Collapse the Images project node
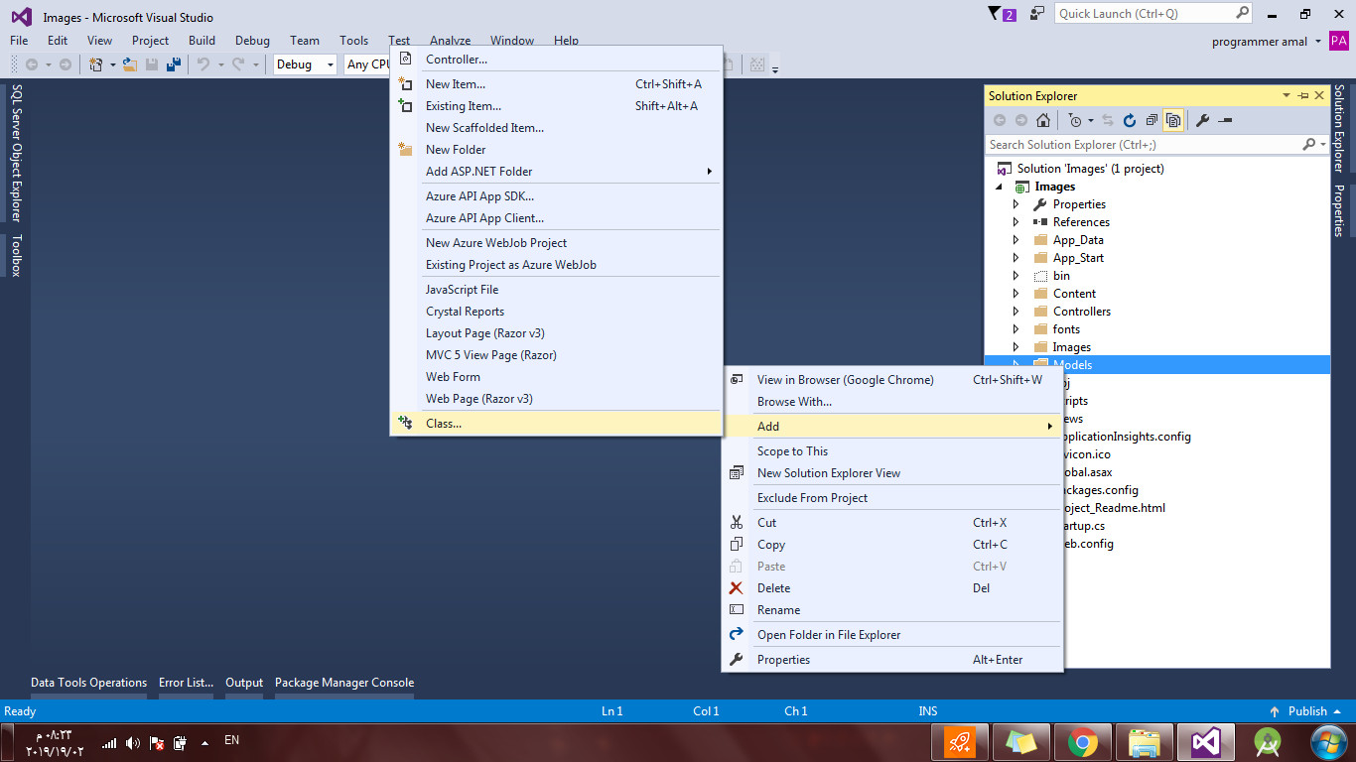 [x=999, y=187]
